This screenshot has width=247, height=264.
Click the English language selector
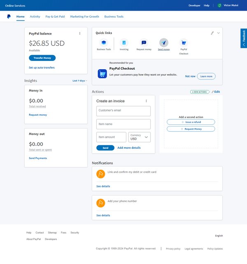pyautogui.click(x=219, y=236)
